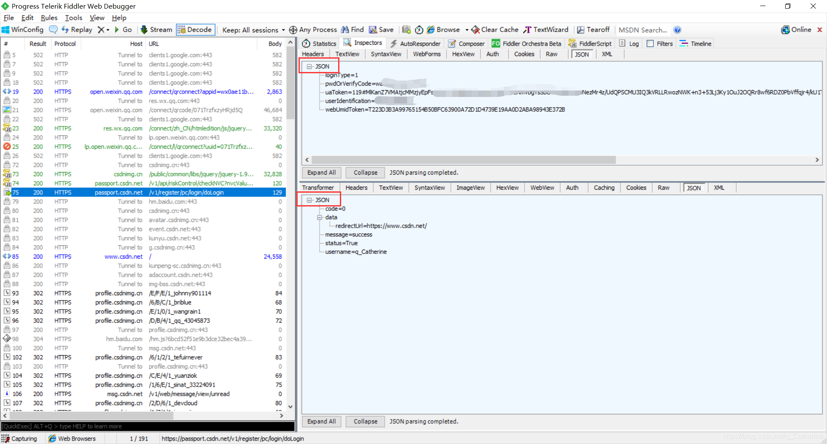Viewport: 827px width, 444px height.
Task: Open the Tools menu
Action: pos(74,18)
